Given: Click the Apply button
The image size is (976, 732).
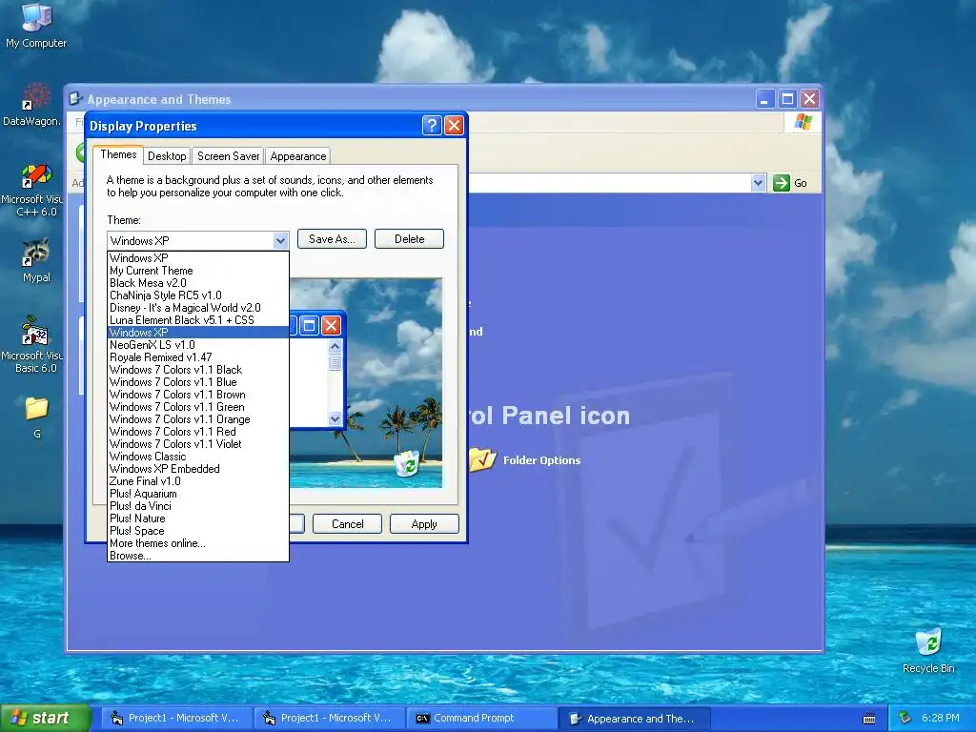Looking at the screenshot, I should pos(424,524).
